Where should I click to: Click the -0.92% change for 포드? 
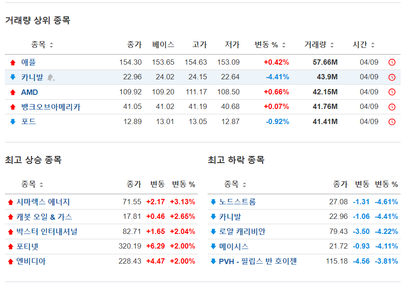tap(278, 121)
